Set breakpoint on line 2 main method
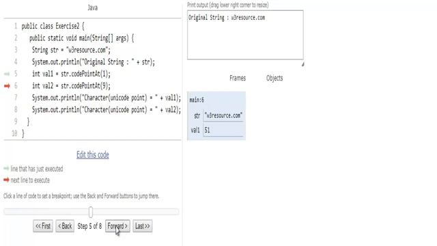Image resolution: width=437 pixels, height=246 pixels. tap(82, 38)
